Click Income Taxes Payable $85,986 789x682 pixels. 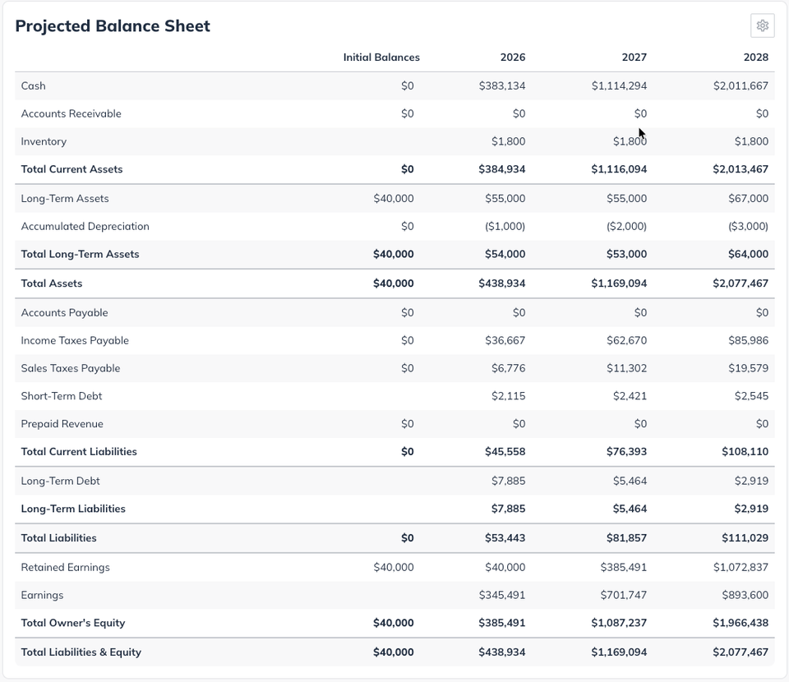(x=748, y=340)
